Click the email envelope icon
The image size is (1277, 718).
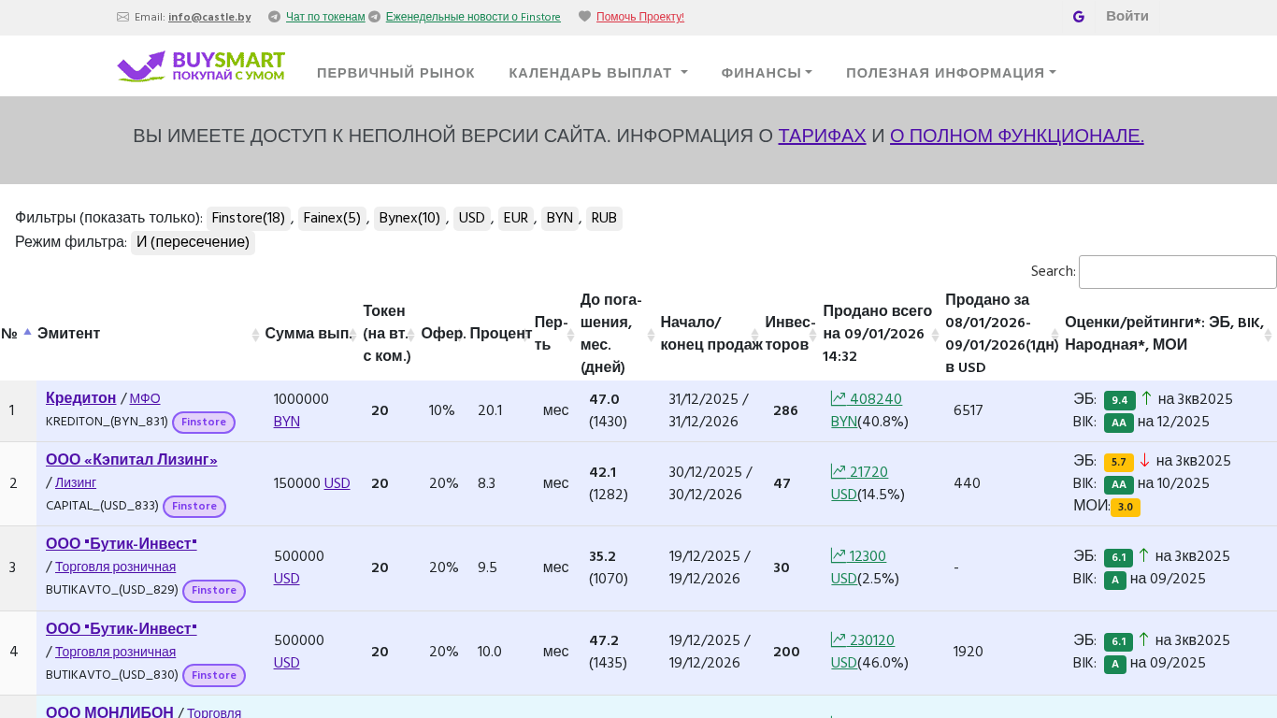(122, 17)
